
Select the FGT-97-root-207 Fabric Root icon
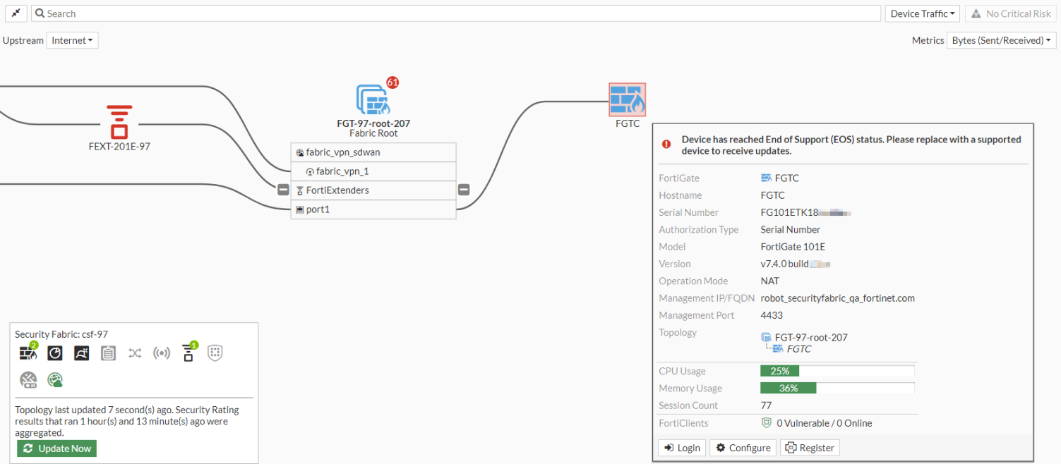tap(373, 99)
